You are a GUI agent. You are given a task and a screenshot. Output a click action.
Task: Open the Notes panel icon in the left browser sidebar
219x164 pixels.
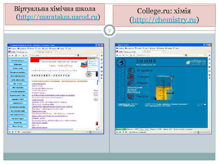click(102, 67)
